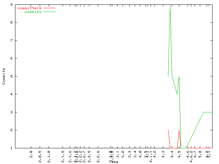219x164 pixels.
Task: Click y-axis tick label 7
Action: (12, 40)
